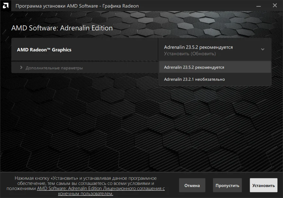This screenshot has width=283, height=198.
Task: Click the AMD logo in the title bar
Action: point(5,5)
